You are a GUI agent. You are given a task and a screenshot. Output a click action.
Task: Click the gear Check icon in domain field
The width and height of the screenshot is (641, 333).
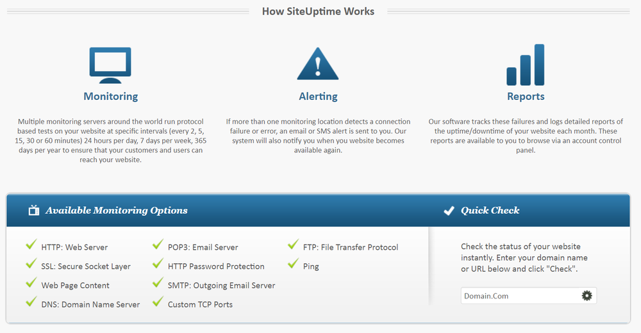[587, 296]
